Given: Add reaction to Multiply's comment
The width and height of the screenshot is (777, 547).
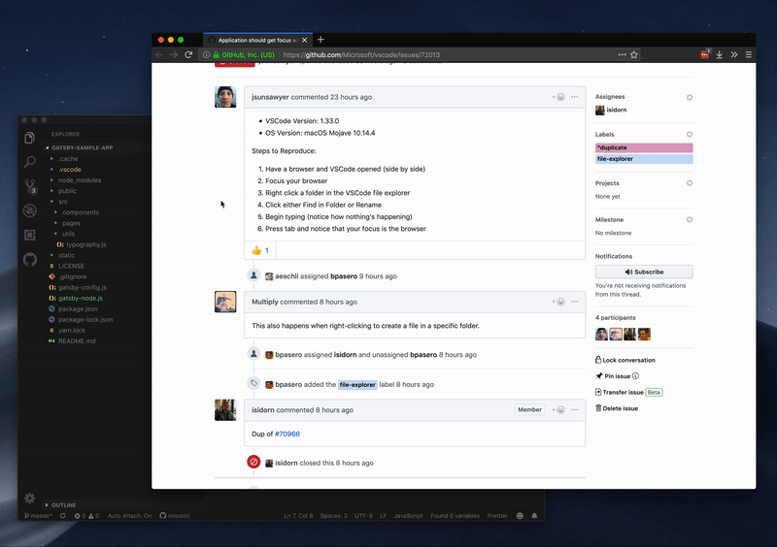Looking at the screenshot, I should pos(558,302).
